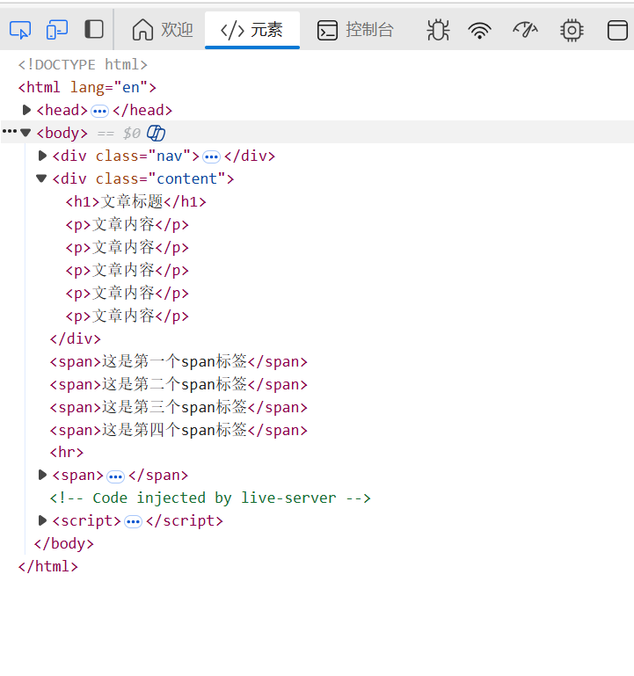Select the closing /html tag row
The width and height of the screenshot is (634, 676).
pyautogui.click(x=47, y=566)
